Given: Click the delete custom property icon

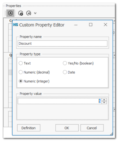Looking at the screenshot, I should [x=21, y=13].
